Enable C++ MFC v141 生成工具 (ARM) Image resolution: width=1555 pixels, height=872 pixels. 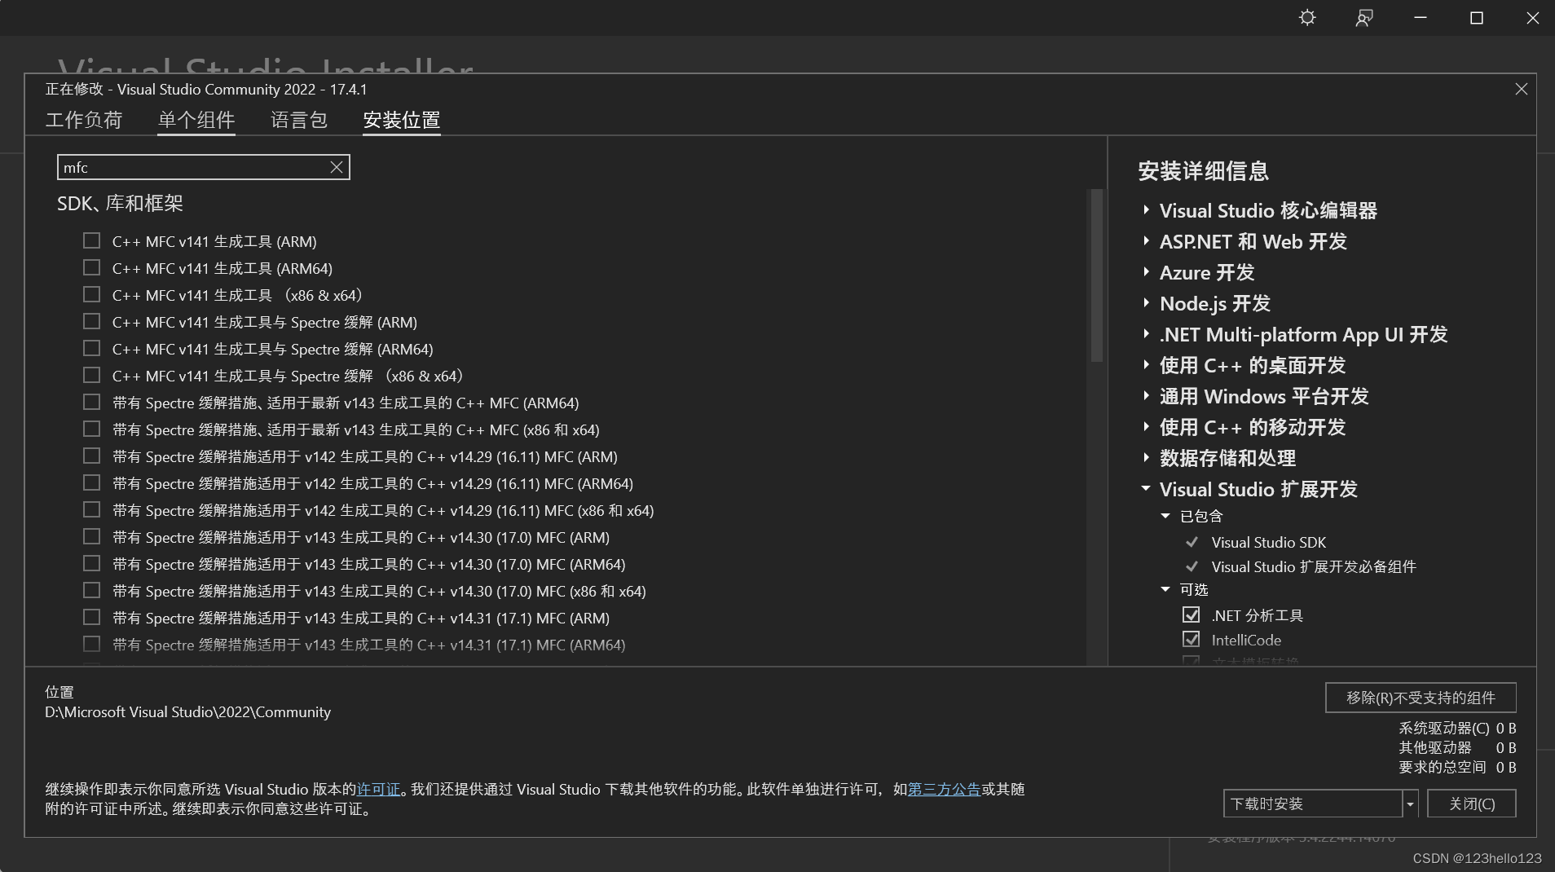90,240
